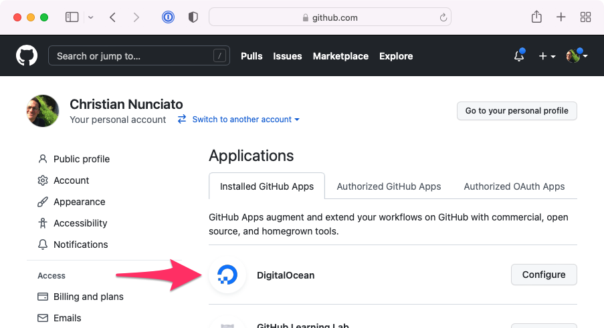The width and height of the screenshot is (604, 328).
Task: Go back with the browser back arrow
Action: coord(112,17)
